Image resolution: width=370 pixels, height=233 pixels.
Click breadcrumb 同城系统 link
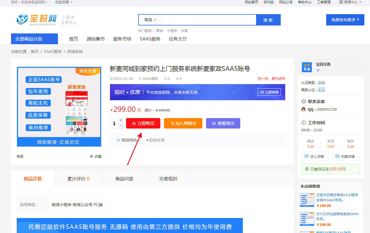point(75,52)
